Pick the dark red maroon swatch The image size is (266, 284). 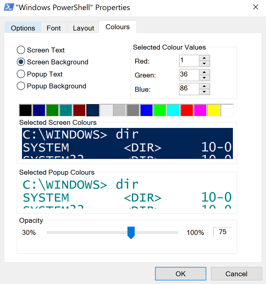pyautogui.click(x=79, y=110)
